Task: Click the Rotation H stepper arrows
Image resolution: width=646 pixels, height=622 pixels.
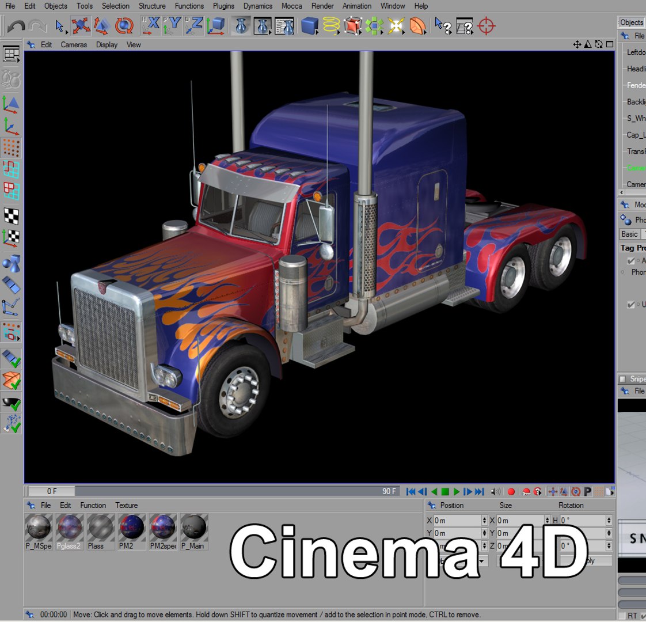Action: pyautogui.click(x=609, y=521)
